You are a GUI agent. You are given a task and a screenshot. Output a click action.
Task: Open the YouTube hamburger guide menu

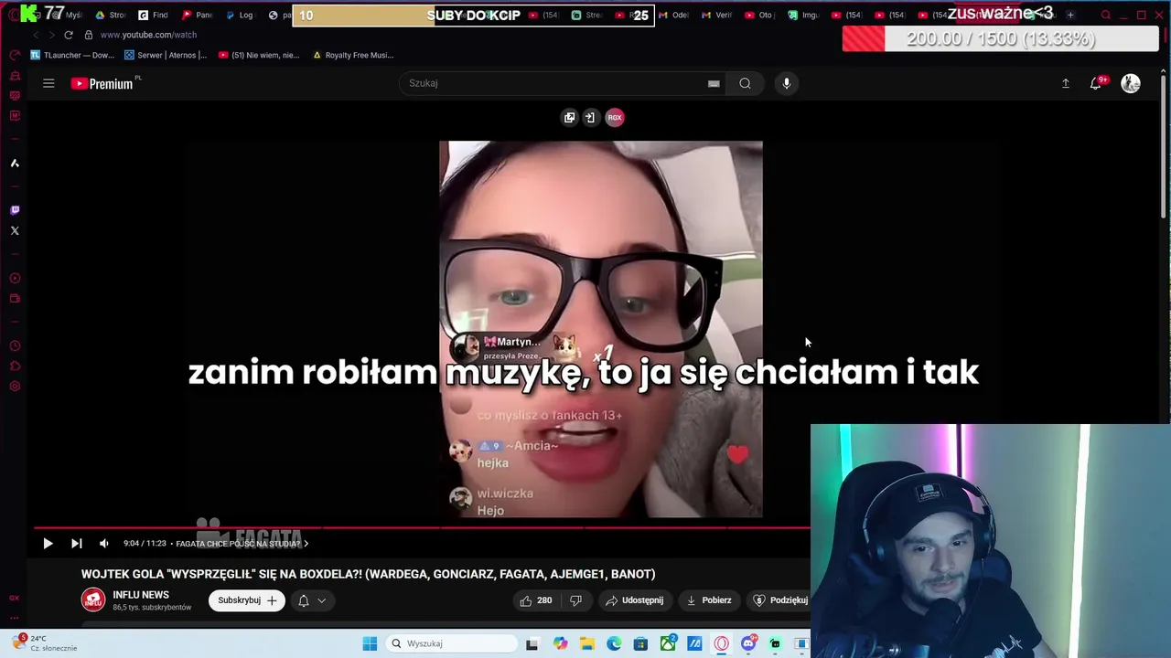48,83
